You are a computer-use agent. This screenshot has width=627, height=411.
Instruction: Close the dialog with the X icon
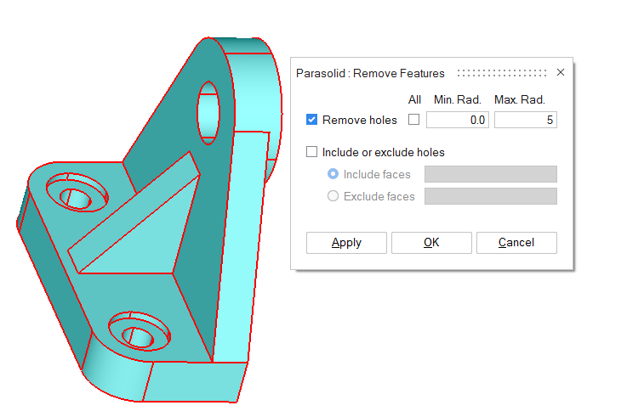coord(560,73)
